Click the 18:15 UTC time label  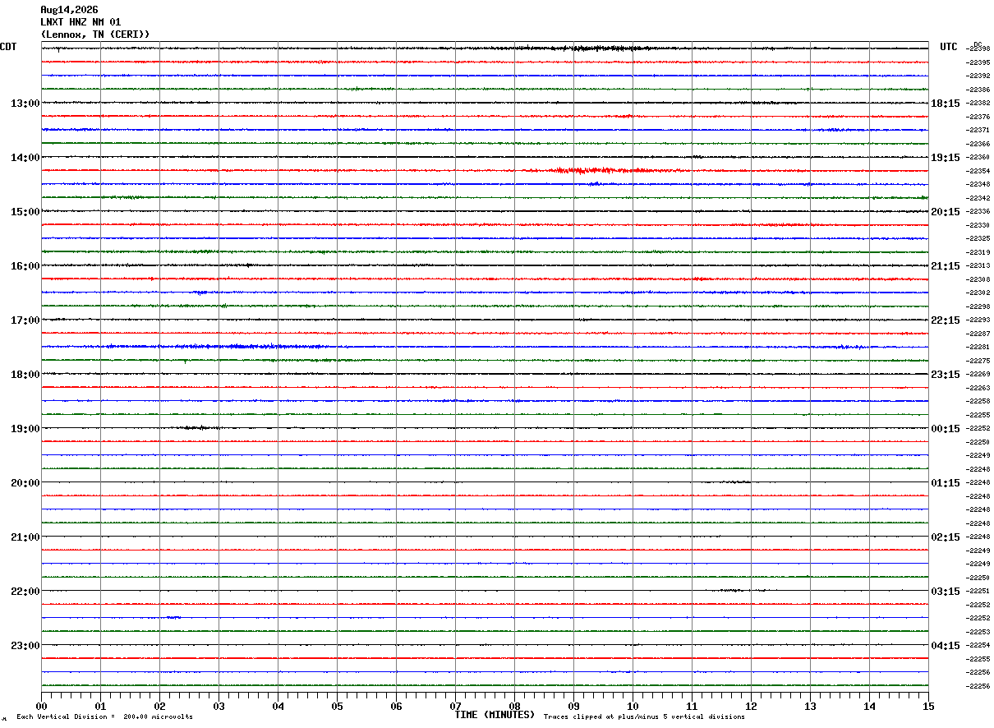(x=946, y=104)
